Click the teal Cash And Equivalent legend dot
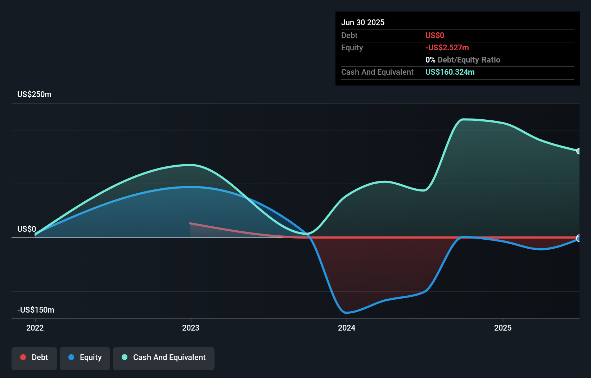The image size is (591, 378). [125, 357]
